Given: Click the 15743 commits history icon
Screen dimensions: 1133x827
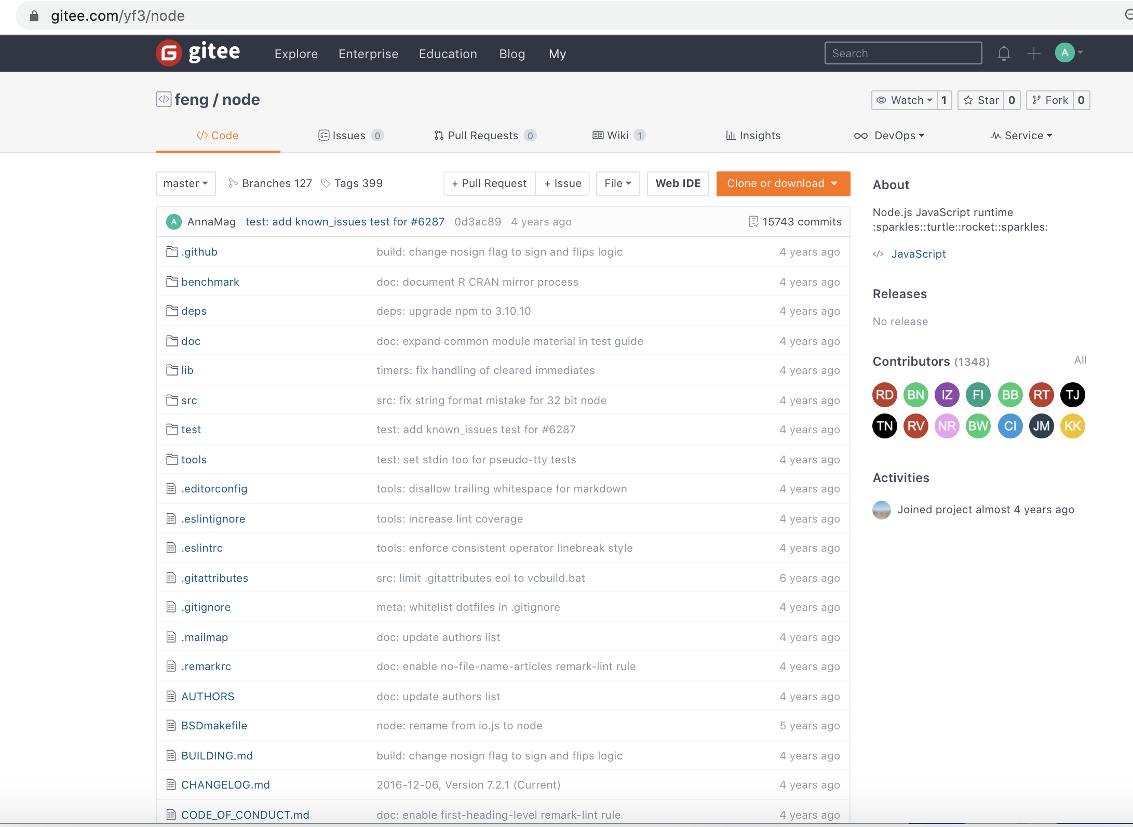Looking at the screenshot, I should coord(753,222).
